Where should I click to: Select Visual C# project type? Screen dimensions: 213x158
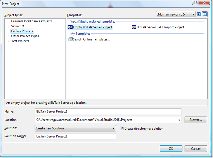[18, 26]
